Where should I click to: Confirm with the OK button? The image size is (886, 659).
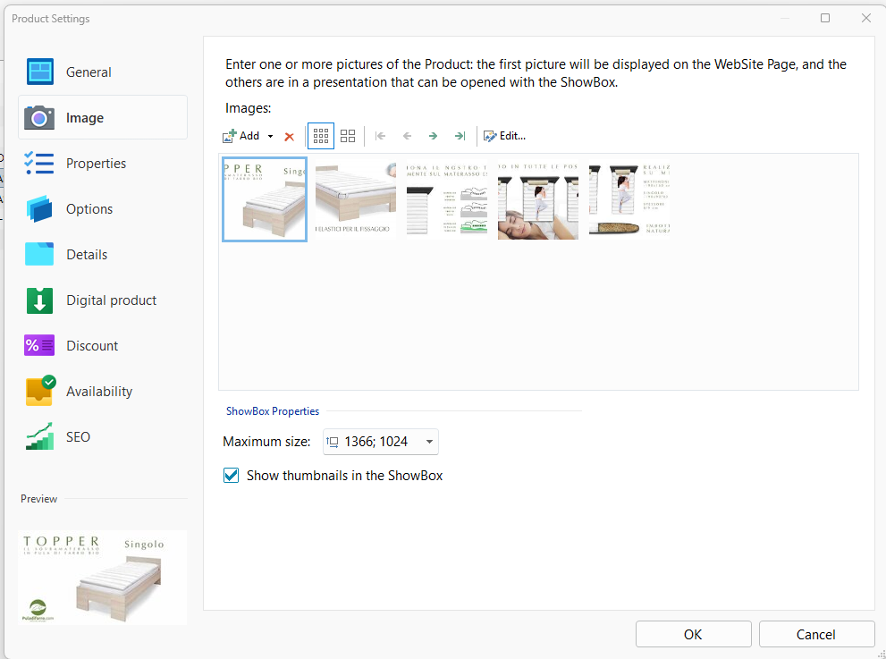[693, 634]
